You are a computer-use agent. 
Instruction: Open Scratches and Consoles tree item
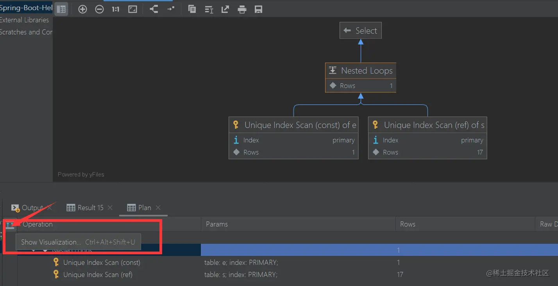26,32
